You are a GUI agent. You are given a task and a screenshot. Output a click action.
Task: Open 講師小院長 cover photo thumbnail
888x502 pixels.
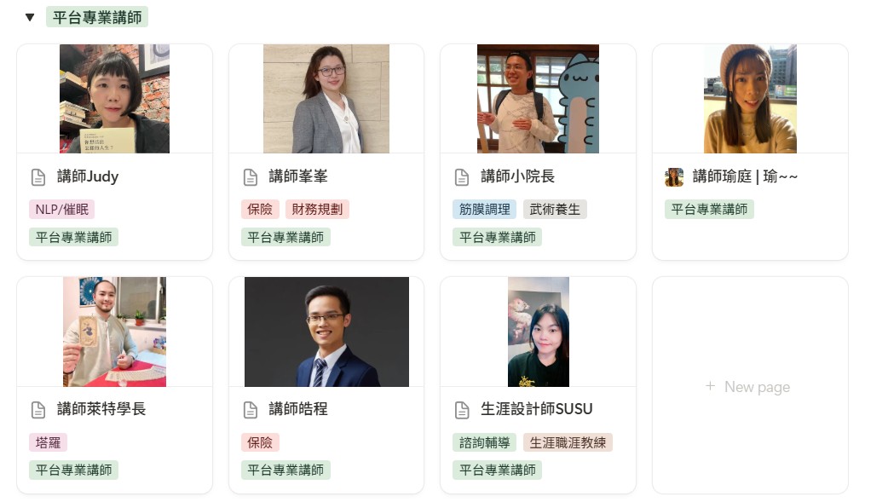tap(538, 99)
